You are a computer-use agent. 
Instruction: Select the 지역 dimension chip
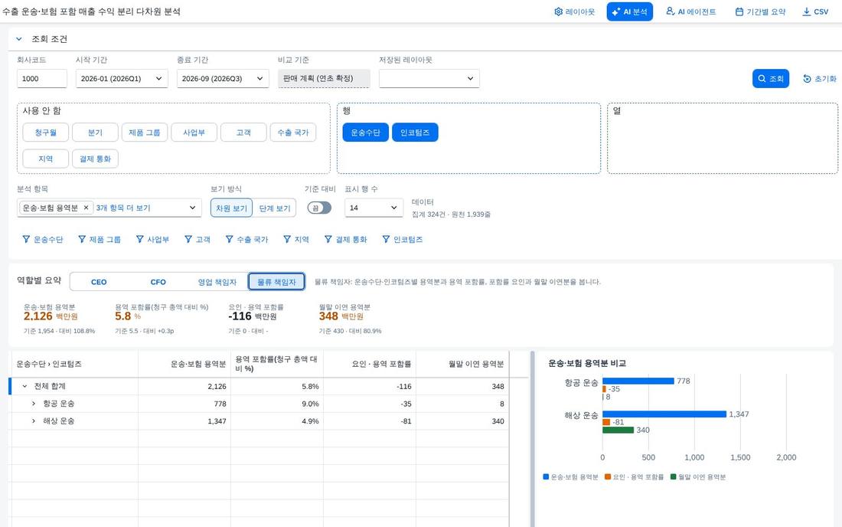coord(46,159)
